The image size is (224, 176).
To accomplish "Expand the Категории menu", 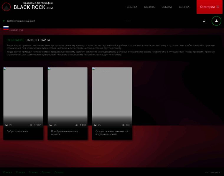I will (x=209, y=7).
